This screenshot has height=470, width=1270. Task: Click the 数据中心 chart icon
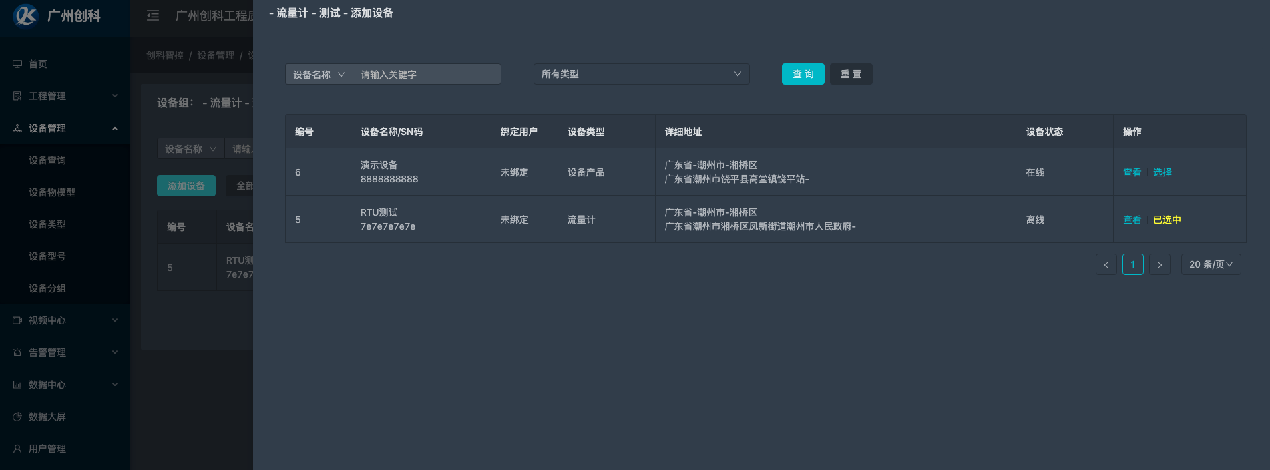coord(17,385)
